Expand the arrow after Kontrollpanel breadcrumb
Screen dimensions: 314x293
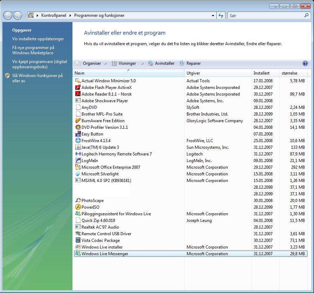pos(70,15)
